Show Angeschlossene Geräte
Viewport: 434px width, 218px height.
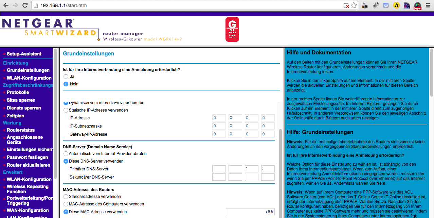click(25, 140)
